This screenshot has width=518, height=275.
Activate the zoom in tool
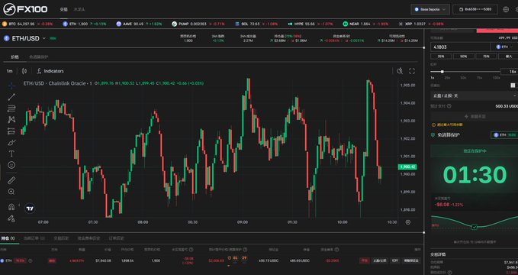pyautogui.click(x=11, y=192)
